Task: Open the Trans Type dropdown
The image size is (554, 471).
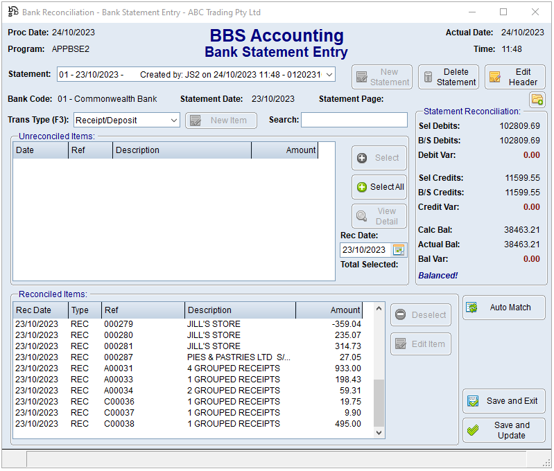Action: (173, 121)
